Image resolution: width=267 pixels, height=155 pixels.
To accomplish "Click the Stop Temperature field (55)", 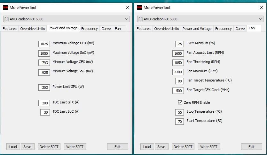I will tap(179, 112).
